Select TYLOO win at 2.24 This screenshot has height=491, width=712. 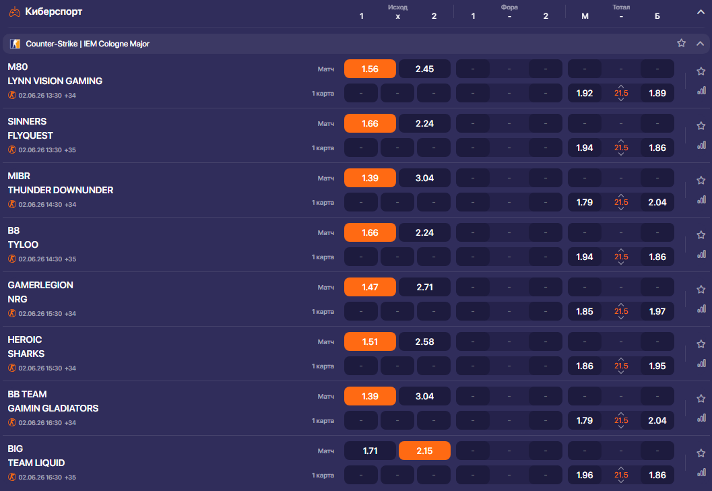click(424, 232)
